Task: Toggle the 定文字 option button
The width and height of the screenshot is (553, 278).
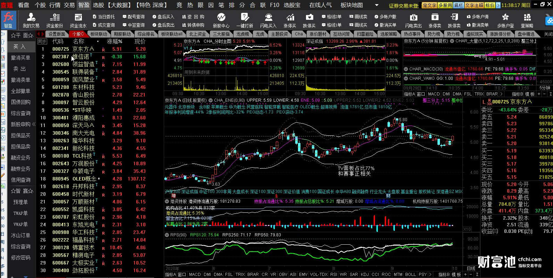Action: point(429,5)
